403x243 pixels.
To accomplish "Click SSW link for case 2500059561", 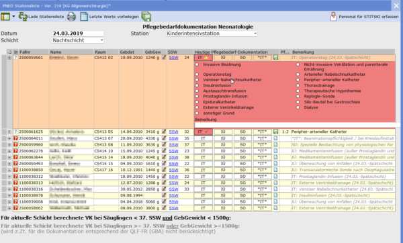I will (173, 58).
